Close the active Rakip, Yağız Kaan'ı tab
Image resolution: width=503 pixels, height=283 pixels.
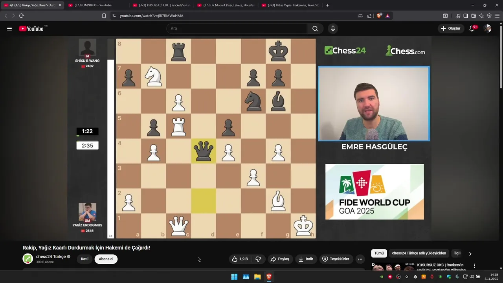60,5
